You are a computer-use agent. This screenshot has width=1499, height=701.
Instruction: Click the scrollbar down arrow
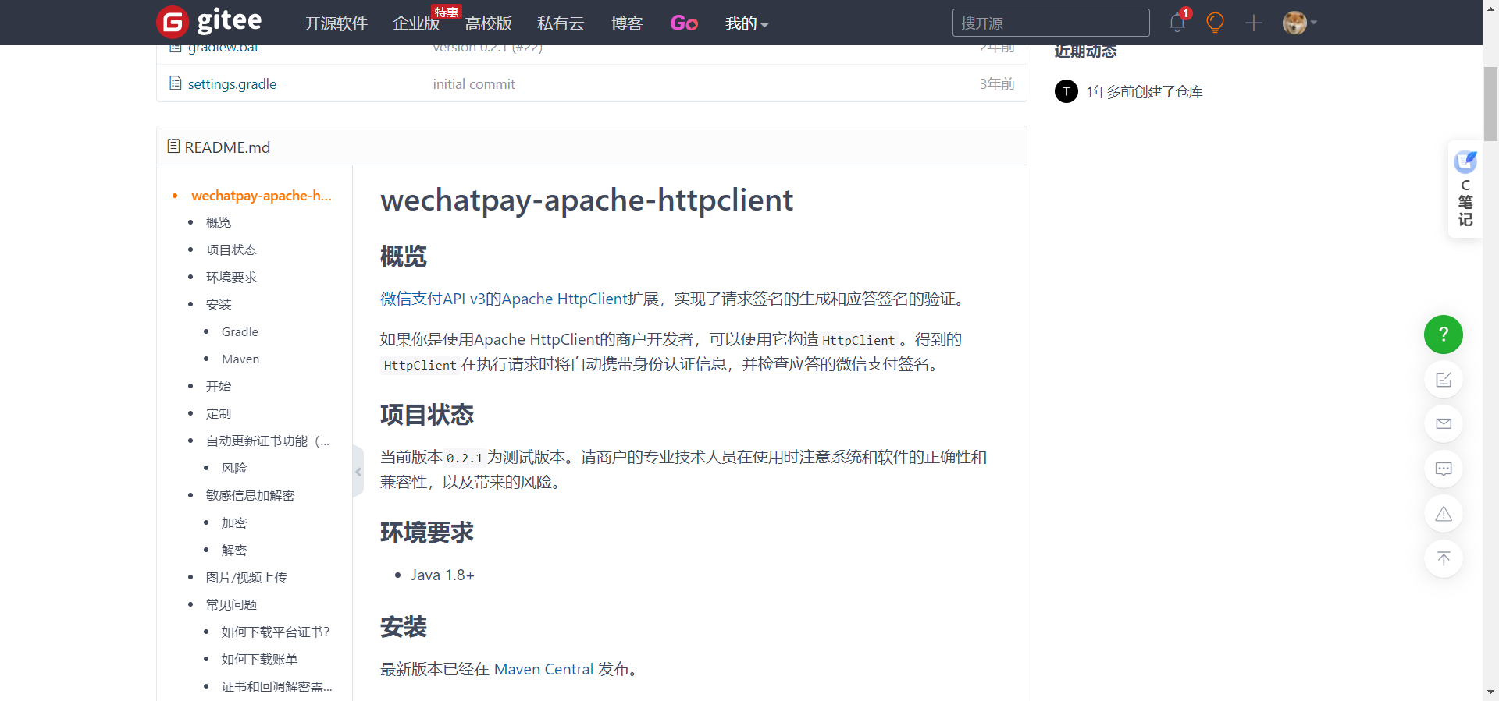(x=1490, y=692)
